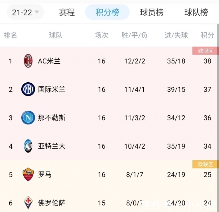219x212 pixels.
Task: Click the 欧冠区 Champions League zone label
Action: (206, 51)
